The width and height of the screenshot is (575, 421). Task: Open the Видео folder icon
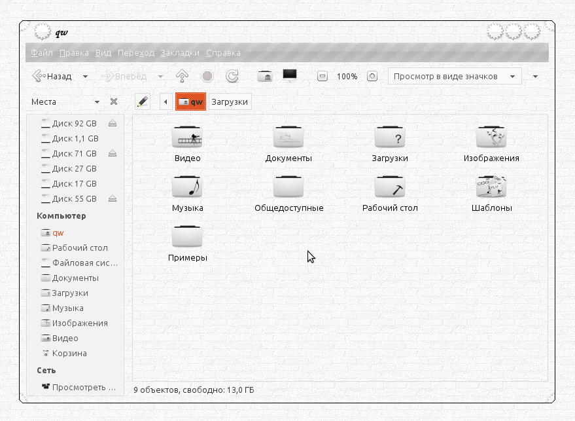[187, 137]
